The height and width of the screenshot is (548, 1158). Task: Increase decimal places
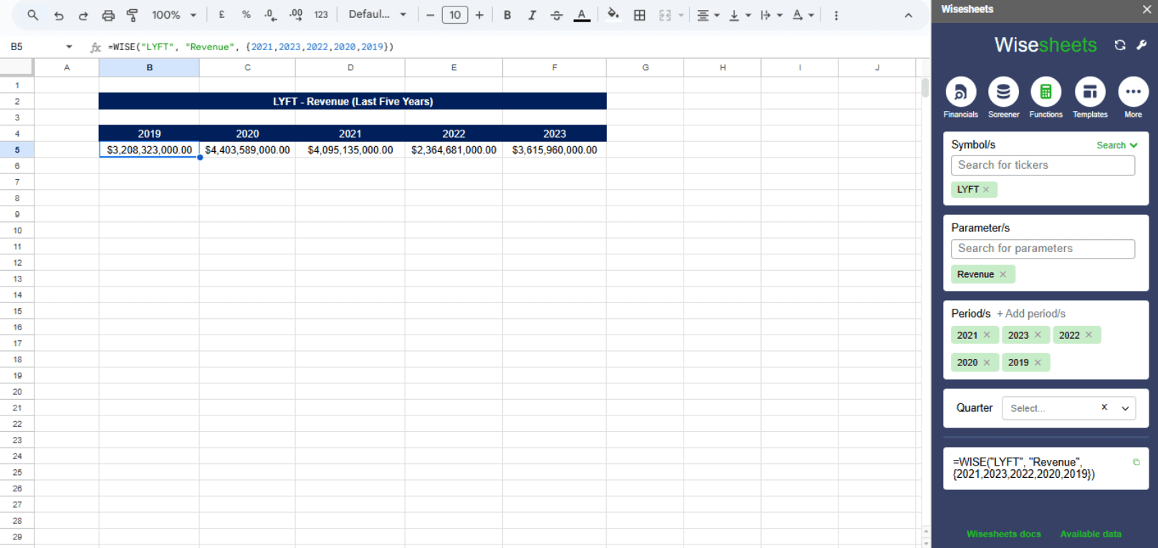(x=295, y=14)
